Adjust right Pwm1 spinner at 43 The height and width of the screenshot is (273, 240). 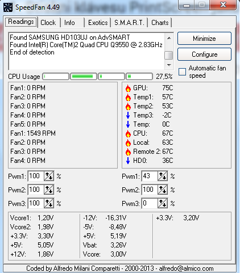coord(163,176)
